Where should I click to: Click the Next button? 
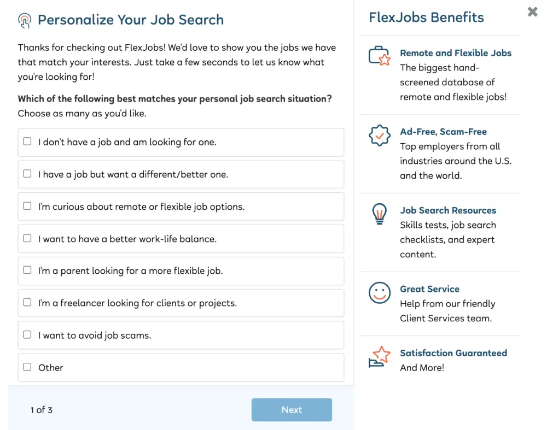pos(292,410)
